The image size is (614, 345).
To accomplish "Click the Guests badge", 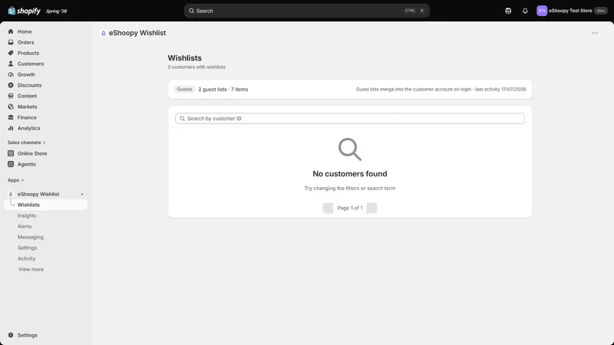I will 184,90.
